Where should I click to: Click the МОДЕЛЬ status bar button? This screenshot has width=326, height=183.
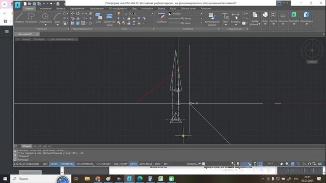point(192,164)
